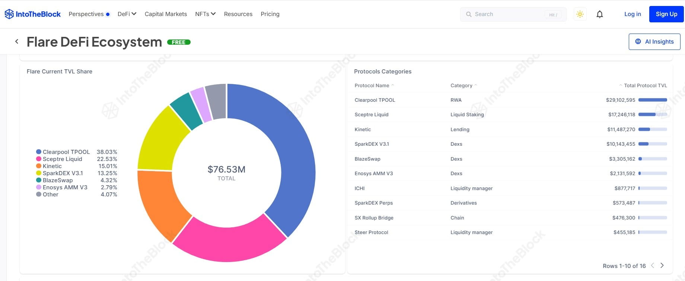Open Capital Markets menu item
Viewport: 685px width, 281px height.
166,14
